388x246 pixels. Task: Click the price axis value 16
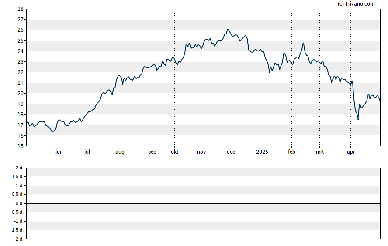21,135
